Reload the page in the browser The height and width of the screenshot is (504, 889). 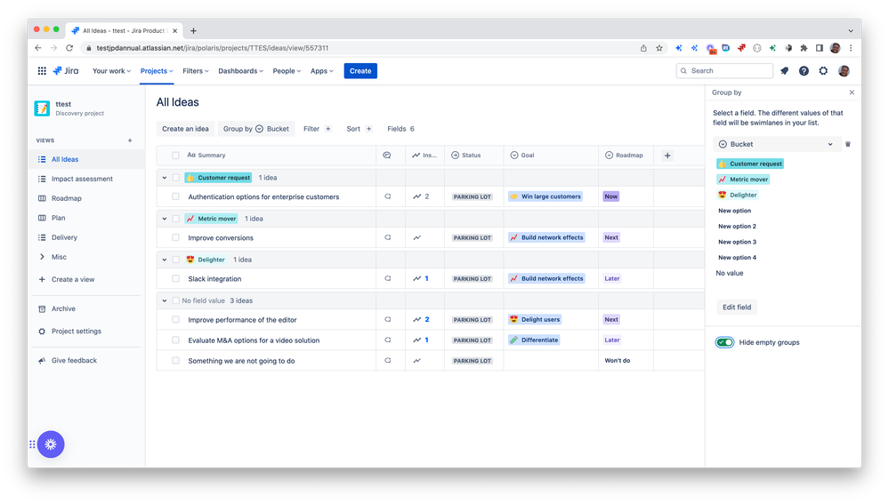(69, 48)
